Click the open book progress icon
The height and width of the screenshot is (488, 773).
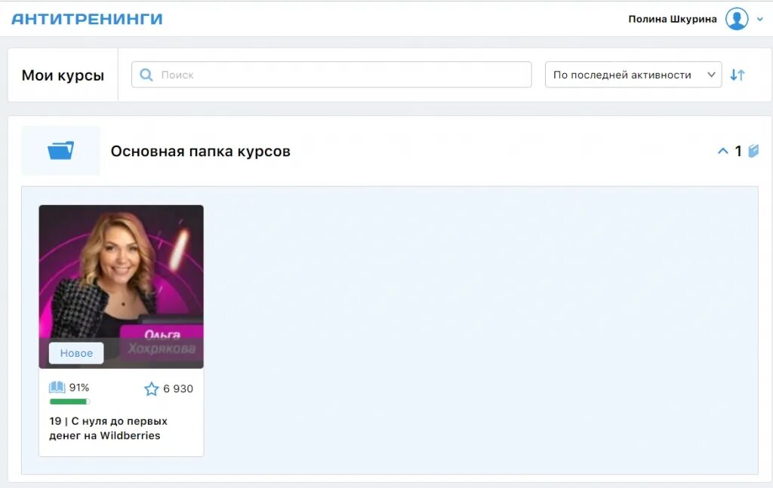coord(57,387)
